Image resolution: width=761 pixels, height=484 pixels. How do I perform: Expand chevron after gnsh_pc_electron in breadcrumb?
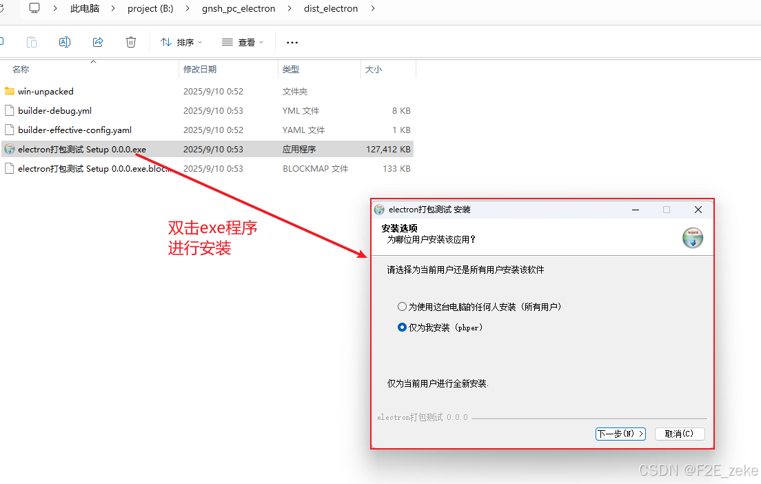[290, 8]
